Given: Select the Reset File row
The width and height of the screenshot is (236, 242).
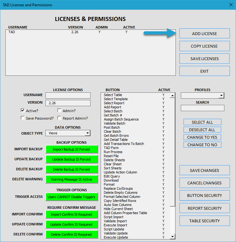Looking at the screenshot, I should (x=135, y=156).
